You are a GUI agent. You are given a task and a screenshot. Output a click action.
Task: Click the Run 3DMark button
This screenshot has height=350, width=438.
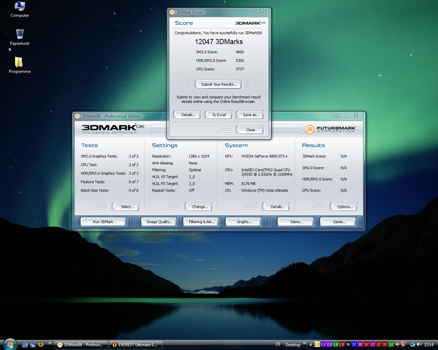103,222
